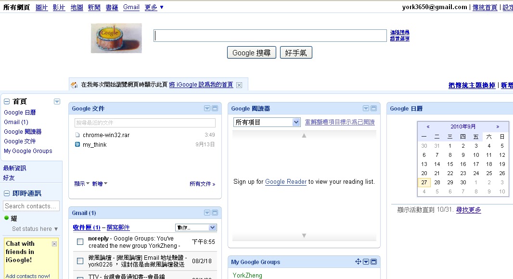Viewport: 513px width, 279px height.
Task: Open 傳統首頁 classic homepage link
Action: tap(485, 7)
